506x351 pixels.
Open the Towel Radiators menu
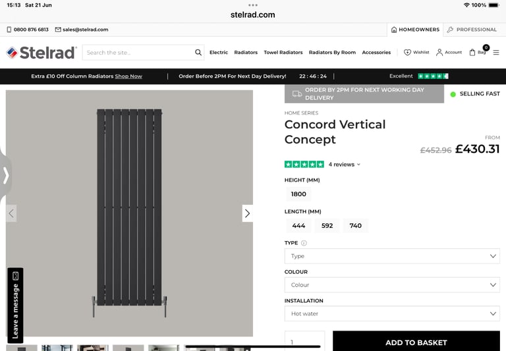click(283, 52)
